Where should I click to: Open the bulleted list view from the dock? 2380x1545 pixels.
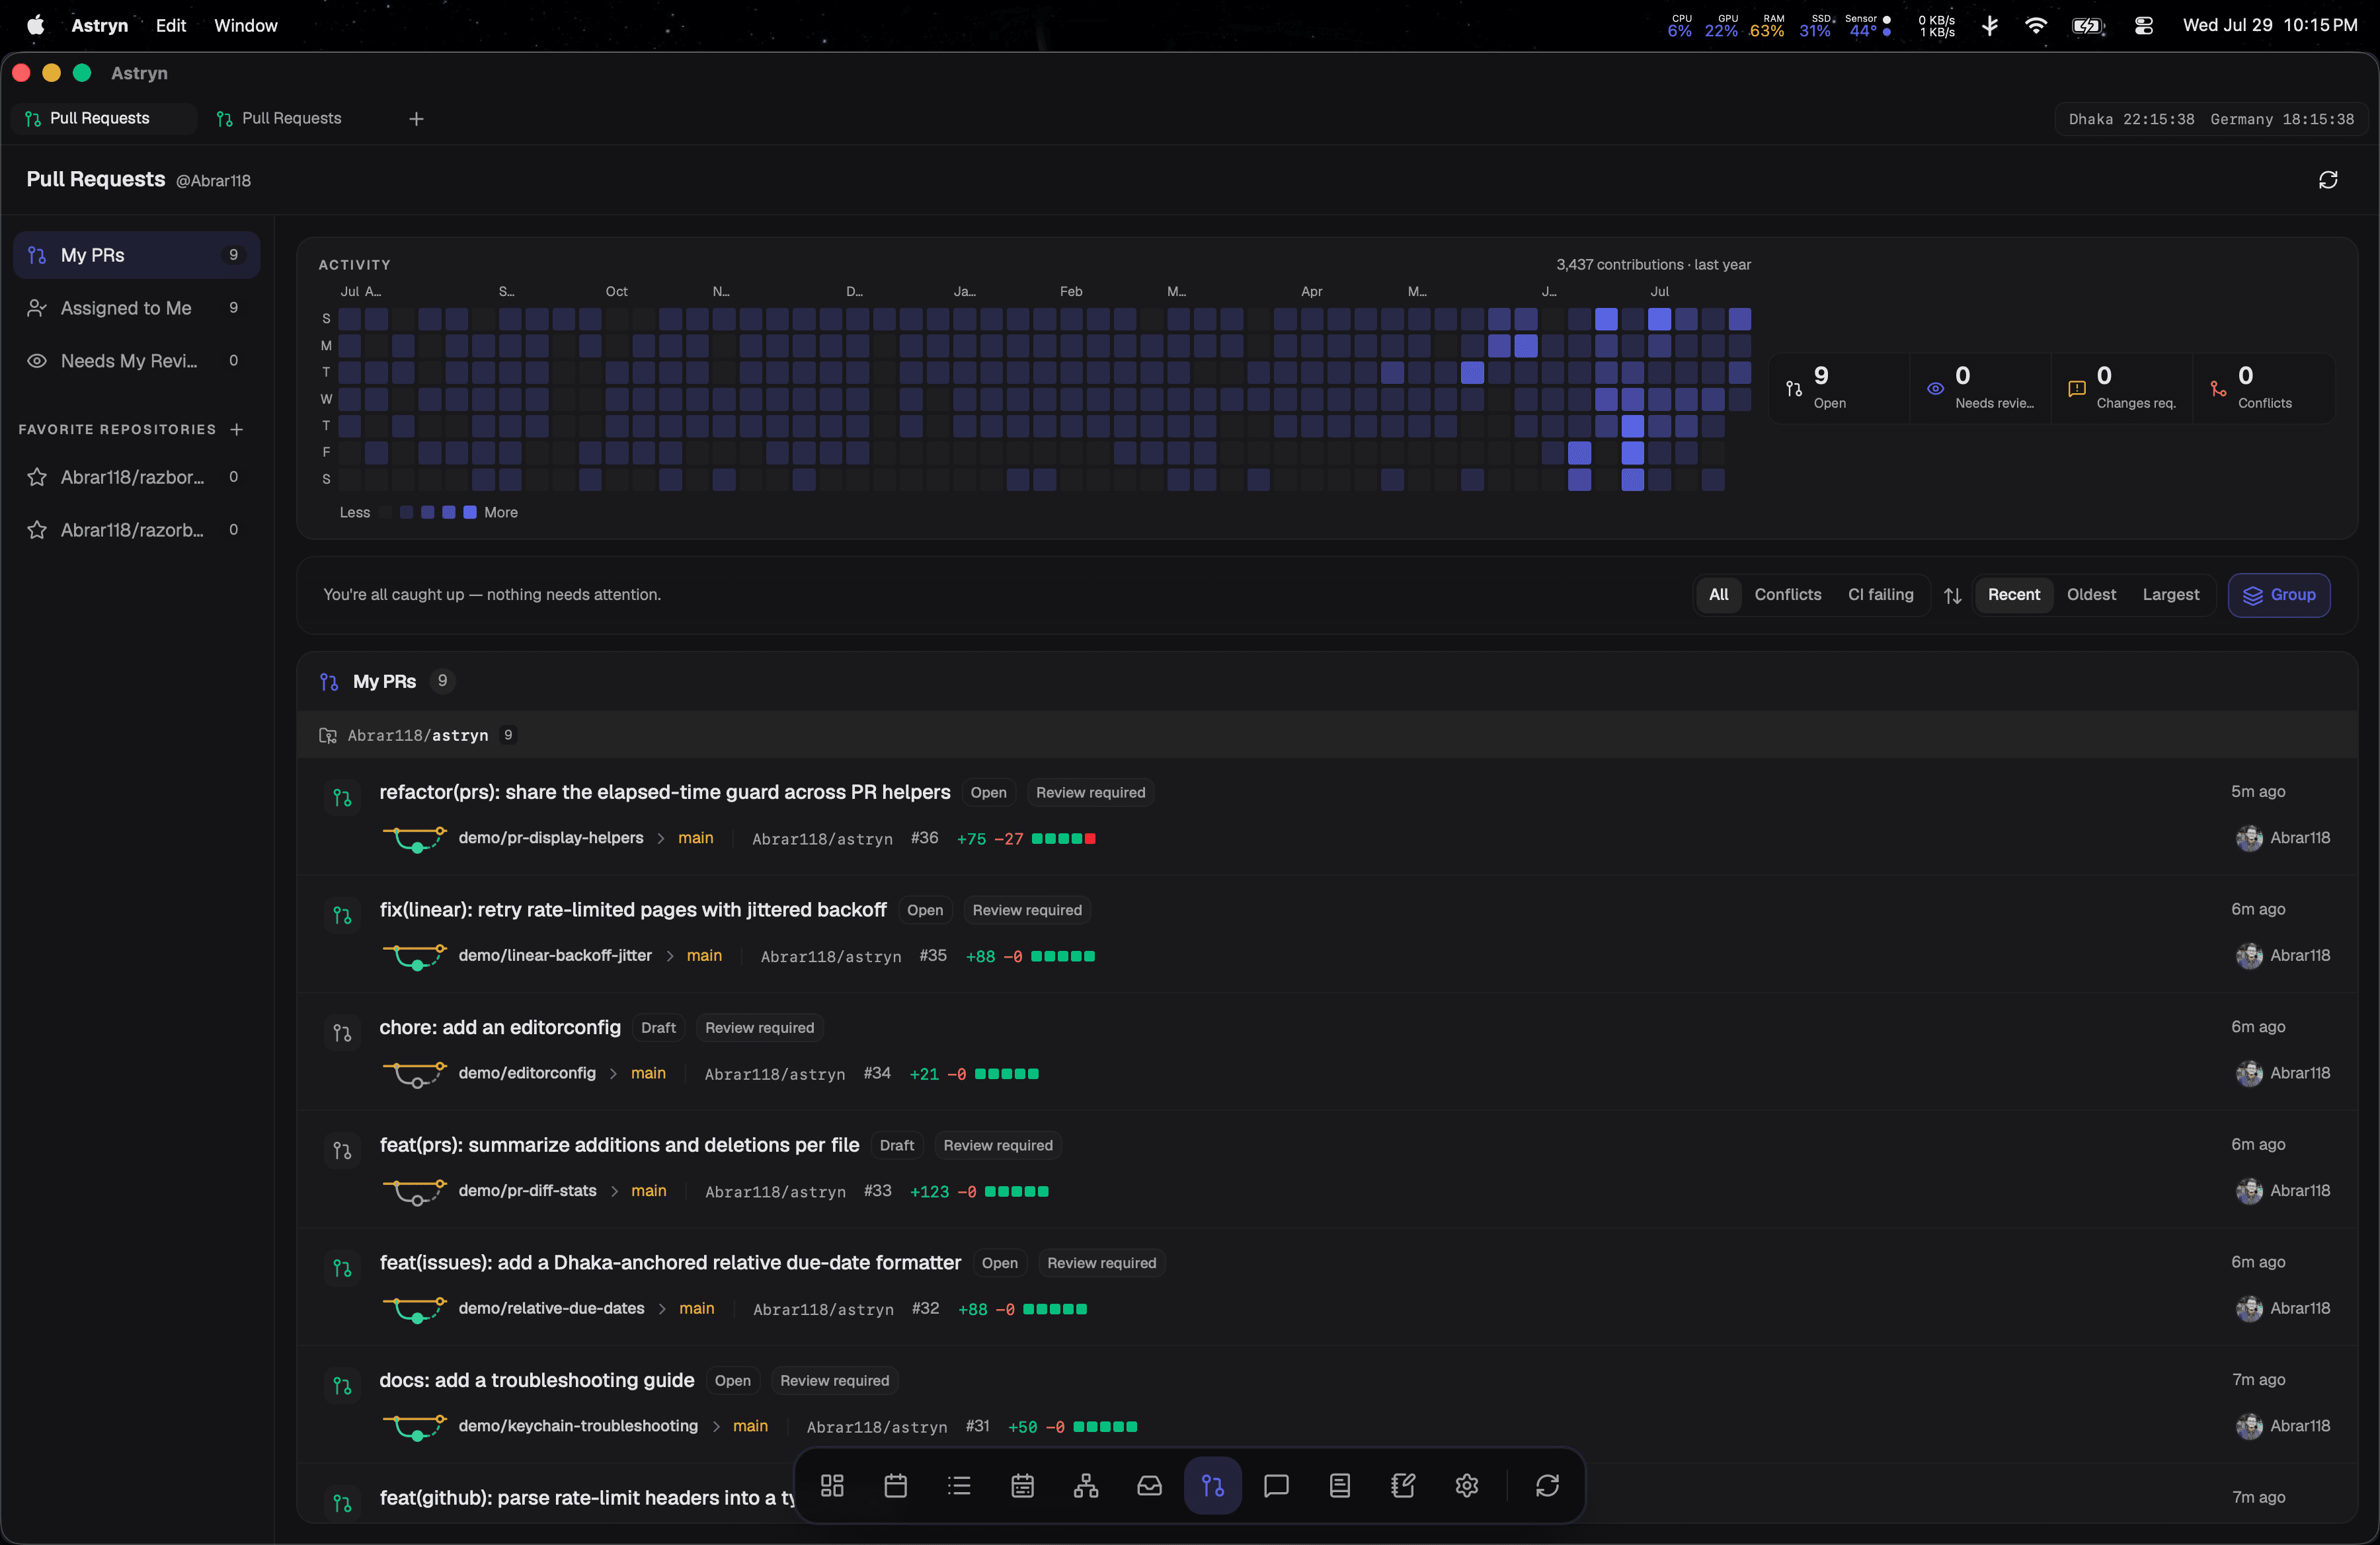(959, 1486)
